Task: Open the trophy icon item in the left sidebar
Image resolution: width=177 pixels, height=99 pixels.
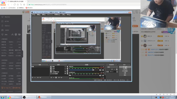Action: 2,34
